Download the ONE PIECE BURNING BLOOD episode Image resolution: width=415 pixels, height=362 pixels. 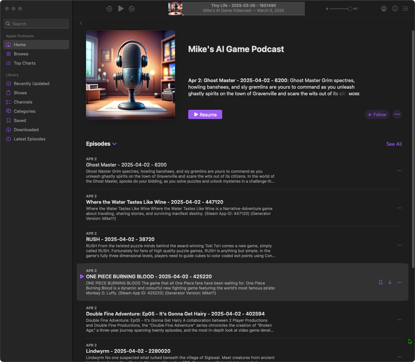[x=390, y=282]
